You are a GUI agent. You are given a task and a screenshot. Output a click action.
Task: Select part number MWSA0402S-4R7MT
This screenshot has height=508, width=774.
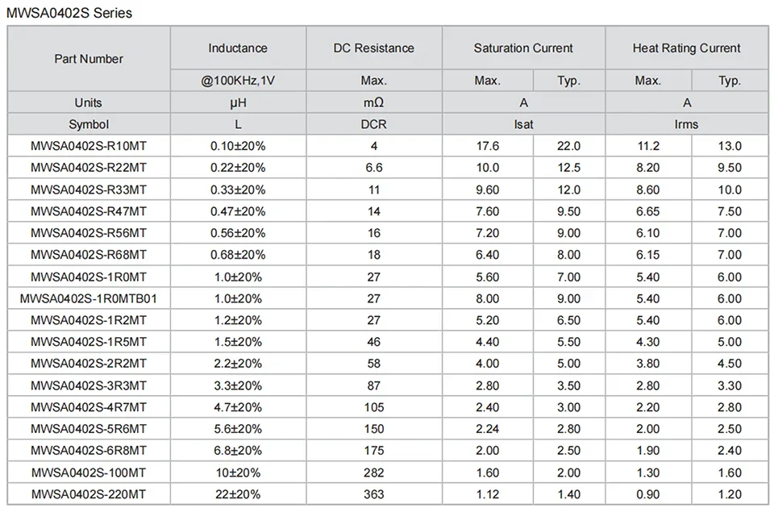(x=89, y=407)
